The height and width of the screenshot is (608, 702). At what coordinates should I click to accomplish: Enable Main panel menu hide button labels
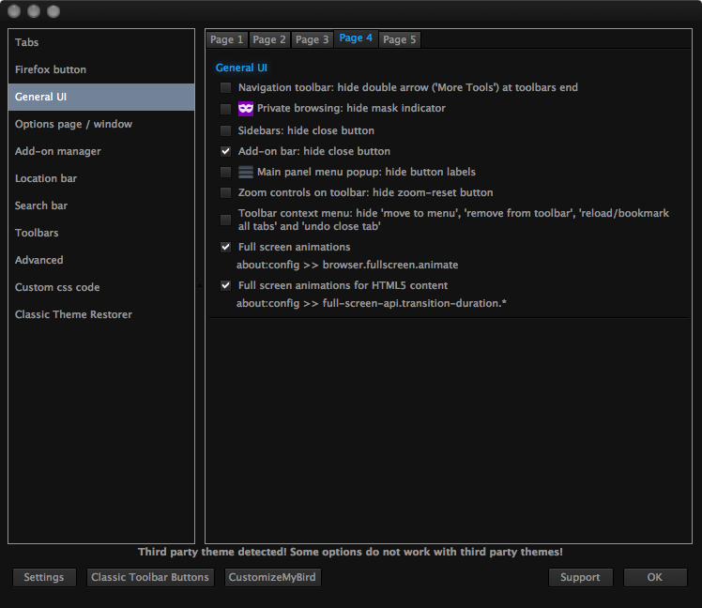(225, 172)
